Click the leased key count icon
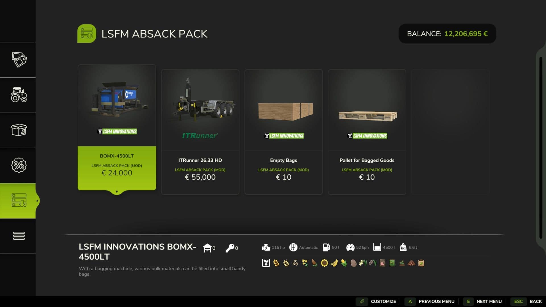This screenshot has height=307, width=546. (230, 248)
